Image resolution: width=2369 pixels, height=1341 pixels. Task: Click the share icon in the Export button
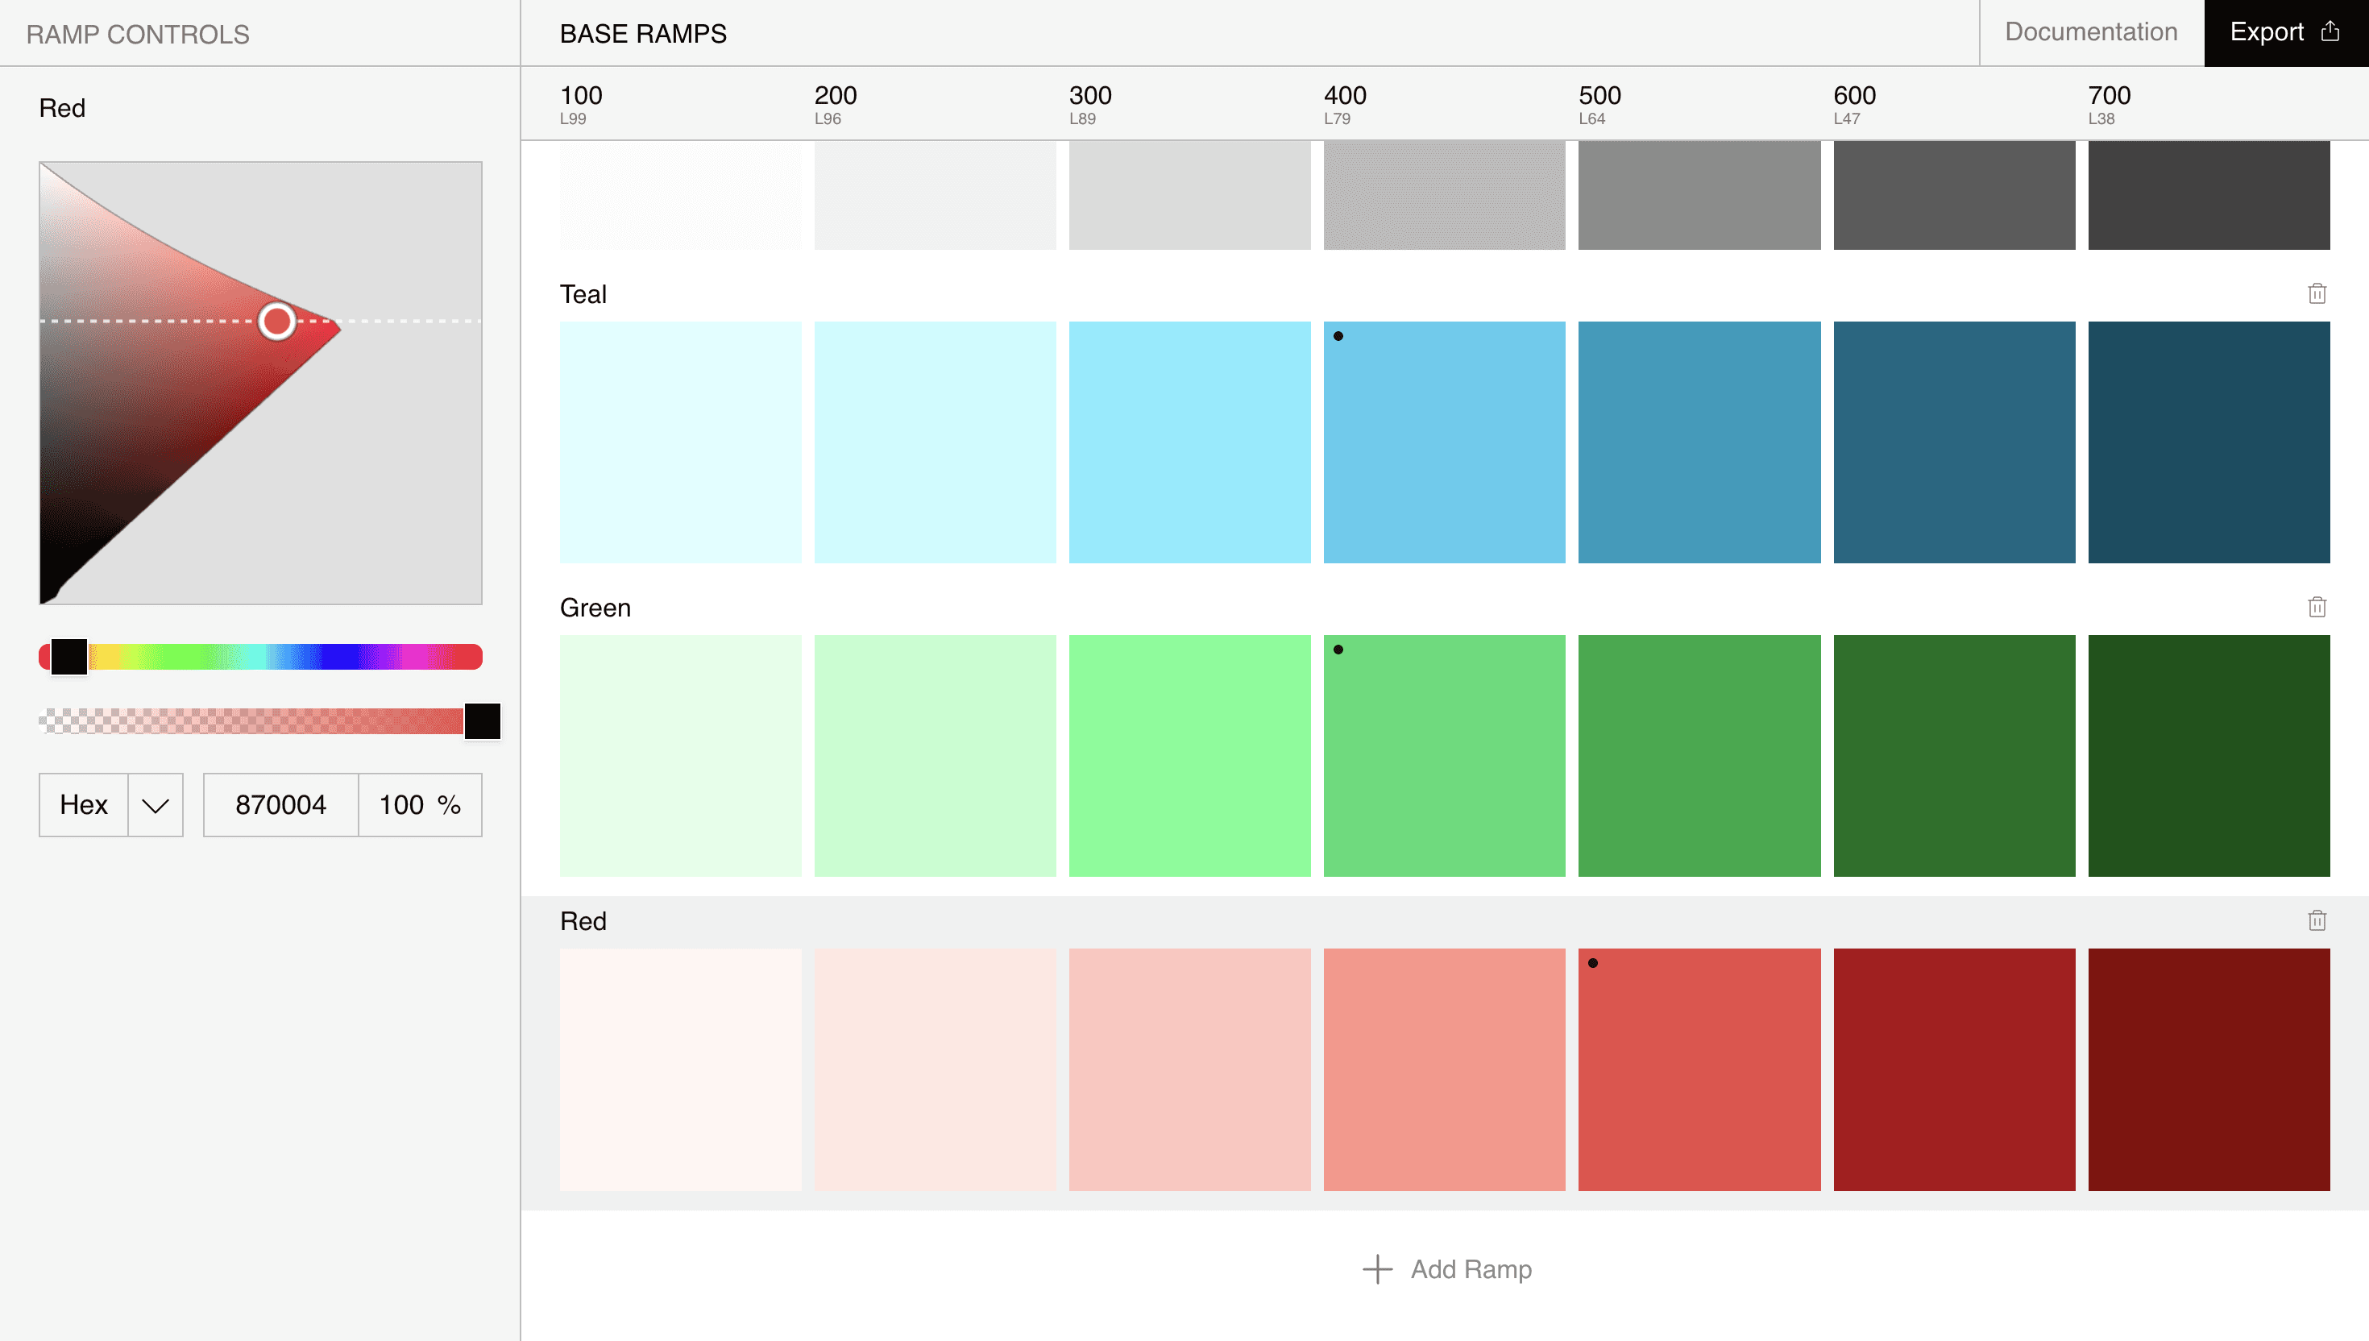[x=2330, y=32]
